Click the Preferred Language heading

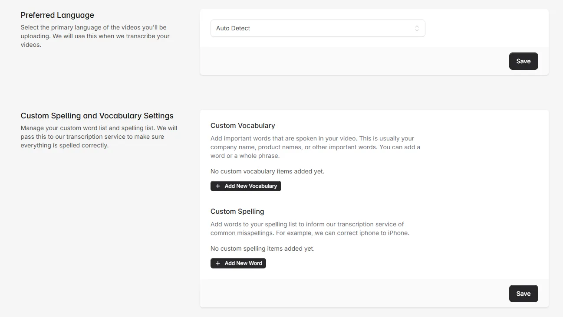click(57, 15)
